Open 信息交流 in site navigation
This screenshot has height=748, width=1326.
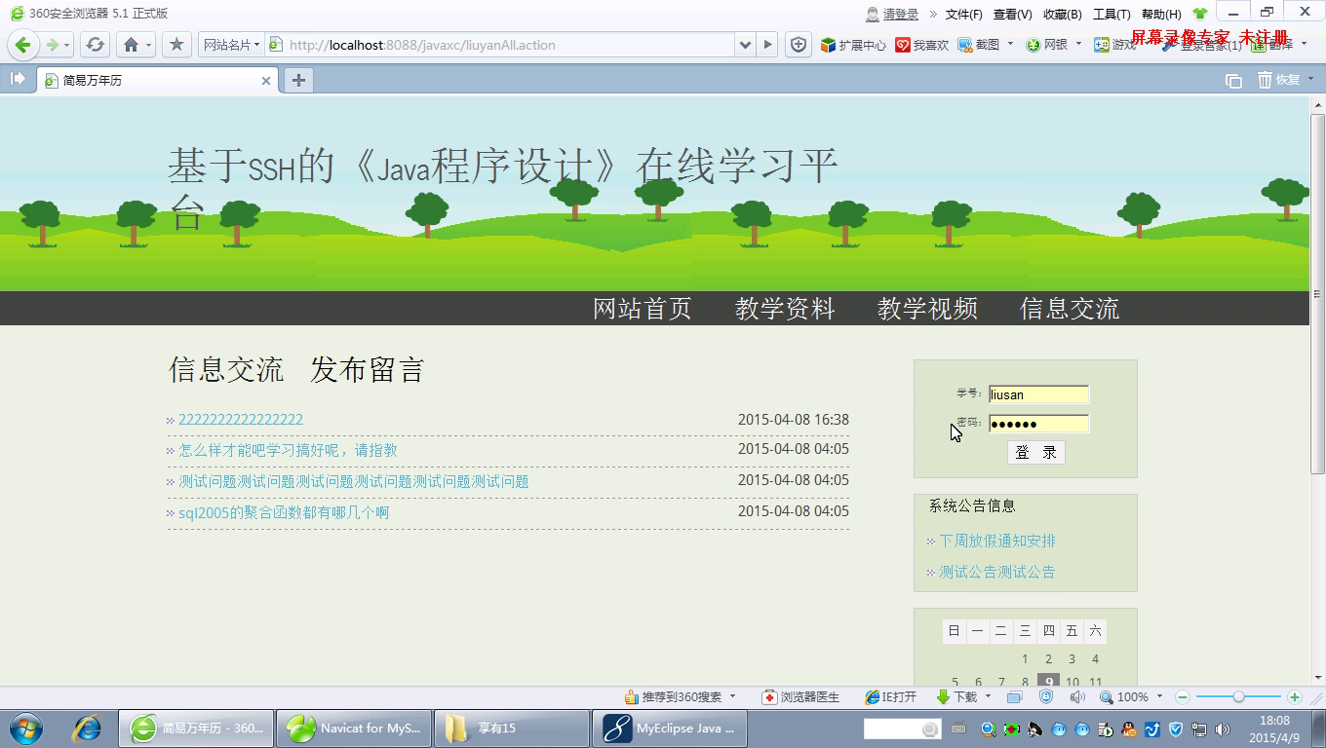[1070, 309]
